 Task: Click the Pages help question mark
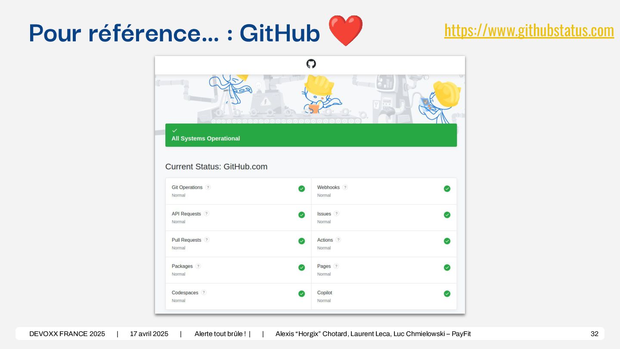click(x=336, y=266)
